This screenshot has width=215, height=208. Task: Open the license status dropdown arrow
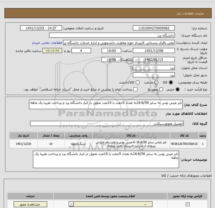point(71,204)
